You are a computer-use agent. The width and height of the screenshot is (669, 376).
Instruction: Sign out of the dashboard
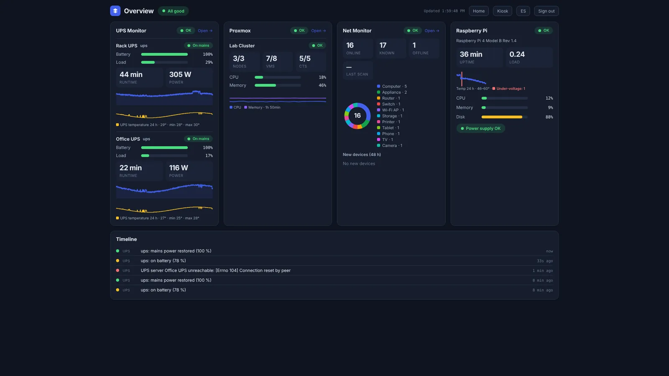pyautogui.click(x=546, y=11)
